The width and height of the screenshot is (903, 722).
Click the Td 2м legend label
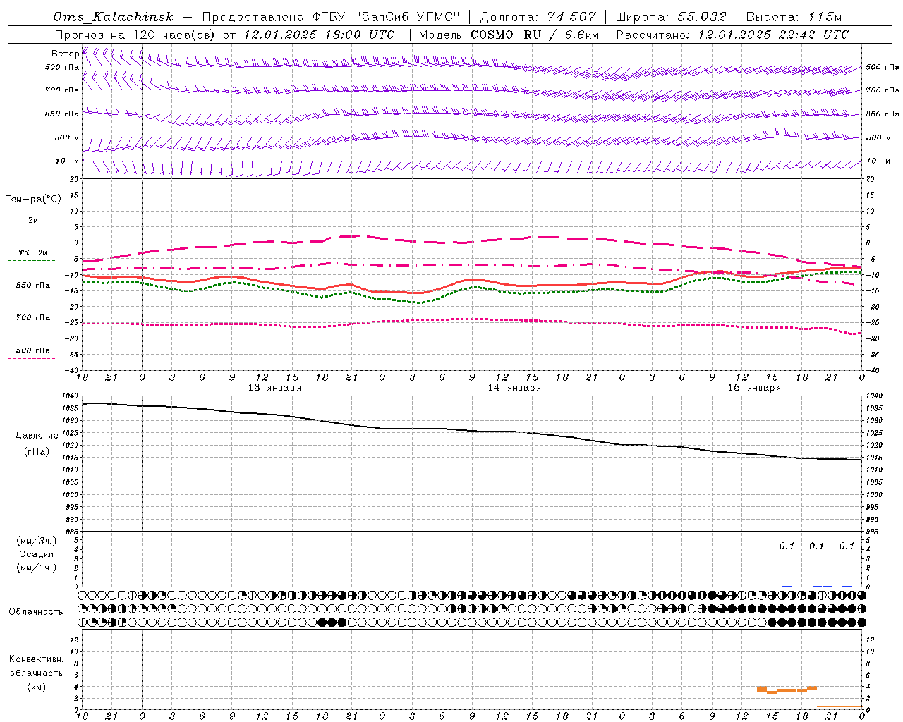[x=33, y=252]
